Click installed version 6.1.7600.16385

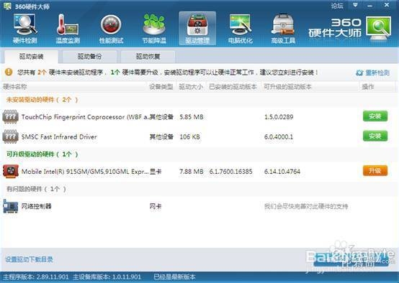click(x=230, y=172)
